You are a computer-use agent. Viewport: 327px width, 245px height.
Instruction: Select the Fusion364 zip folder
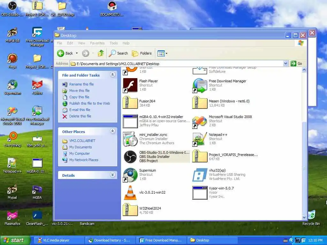(139, 103)
